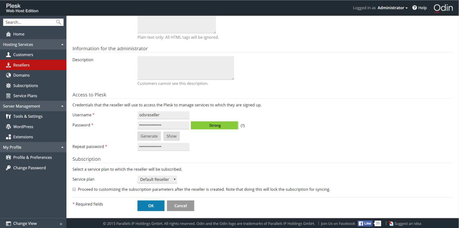The image size is (459, 228).
Task: Click the Facebook like count 35
Action: click(378, 223)
